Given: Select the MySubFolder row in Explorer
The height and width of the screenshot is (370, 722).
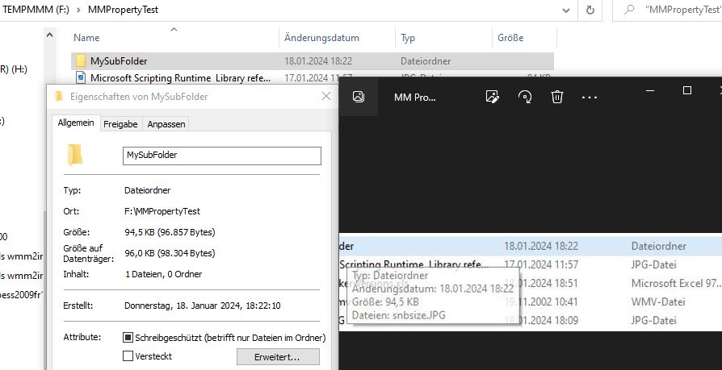Looking at the screenshot, I should tap(313, 60).
